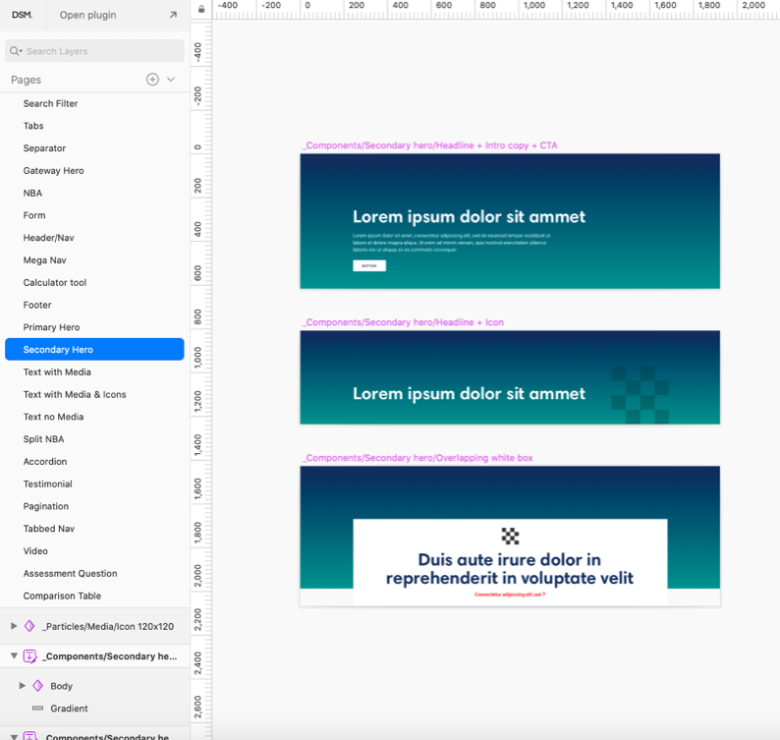This screenshot has width=780, height=740.
Task: Click the checkered icon placeholder in second hero
Action: 641,395
